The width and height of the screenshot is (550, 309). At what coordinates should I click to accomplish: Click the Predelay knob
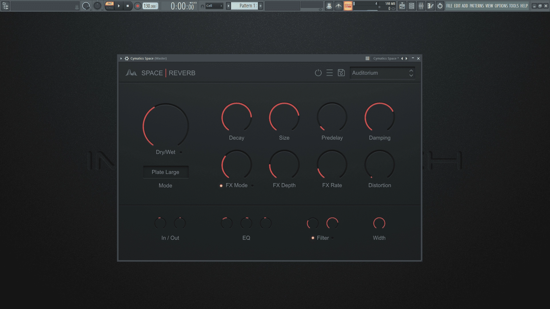[x=332, y=117]
